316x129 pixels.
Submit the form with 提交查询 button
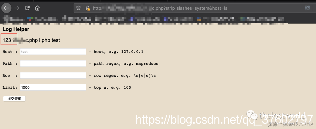(14, 99)
